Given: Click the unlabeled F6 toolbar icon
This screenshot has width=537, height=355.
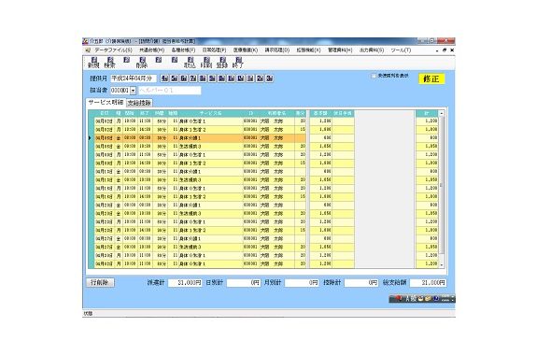Looking at the screenshot, I should [175, 60].
